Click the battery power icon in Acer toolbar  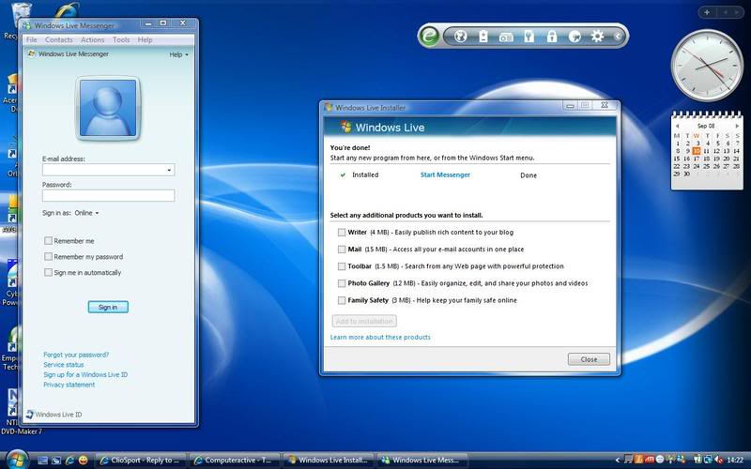click(483, 38)
